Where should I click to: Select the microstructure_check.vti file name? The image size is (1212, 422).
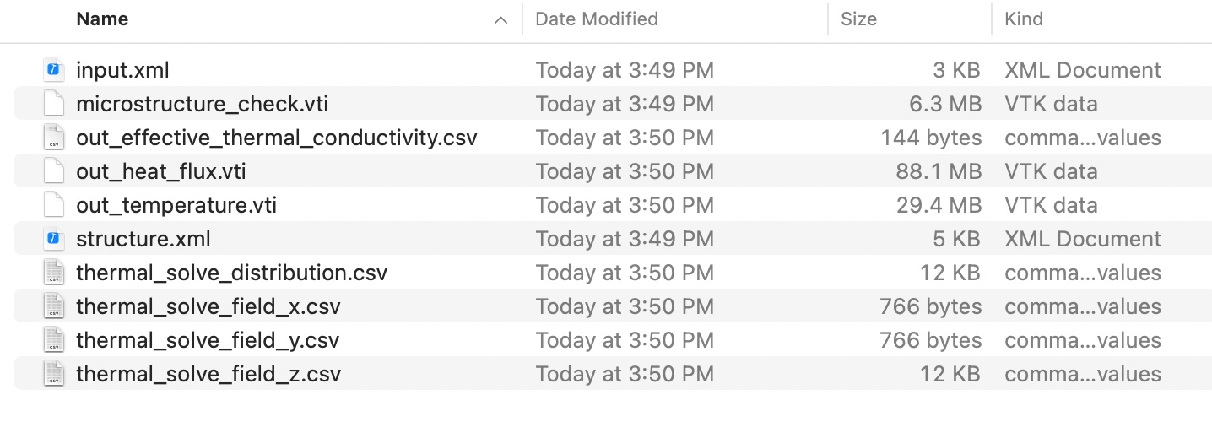203,104
